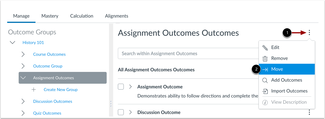Open Discussion Outcome row kebab menu
Screen dimensions: 325x119
click(309, 112)
